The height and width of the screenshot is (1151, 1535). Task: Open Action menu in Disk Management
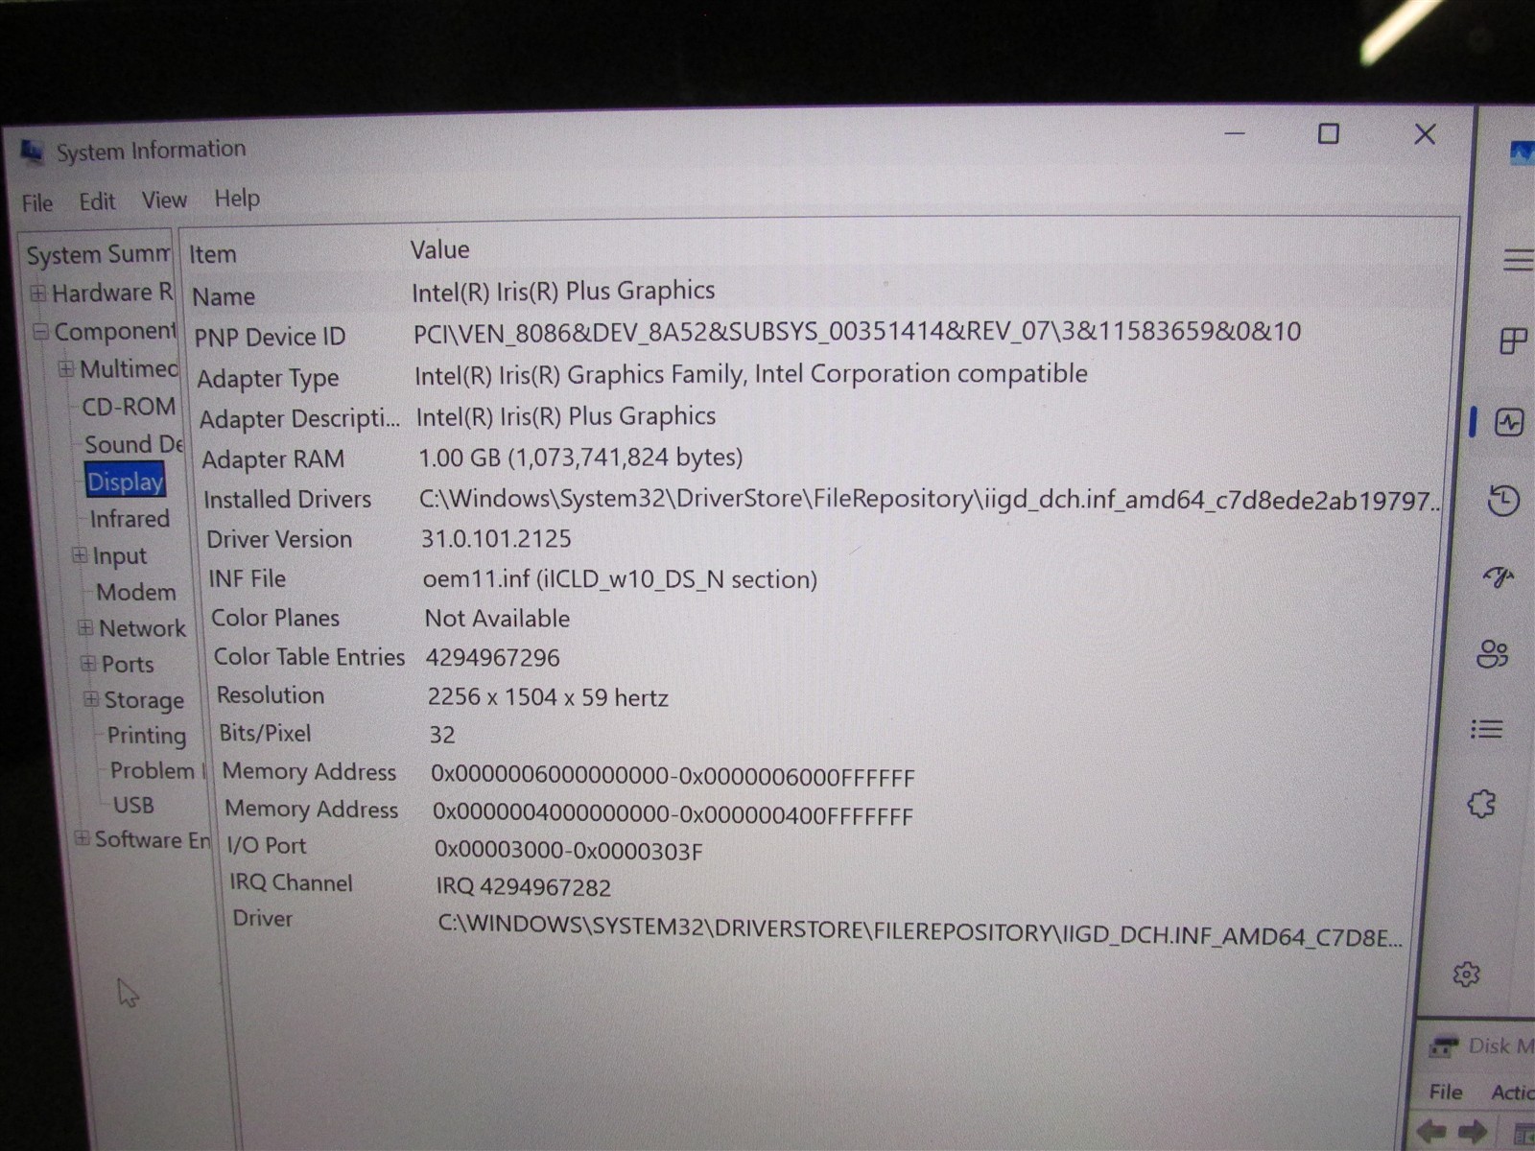(1512, 1092)
